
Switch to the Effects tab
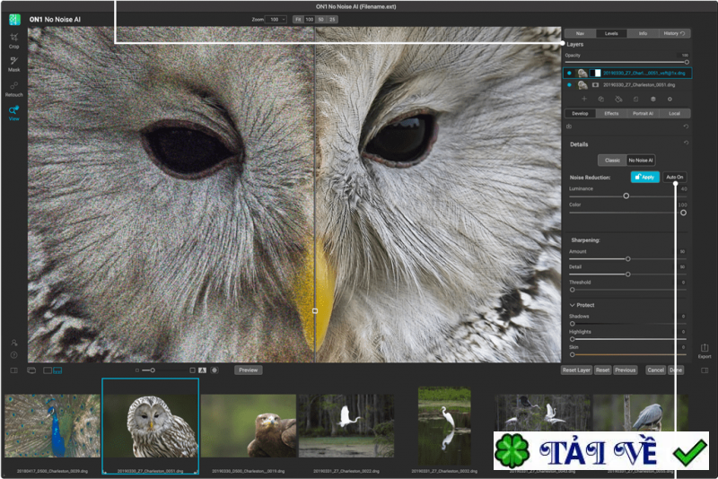coord(611,114)
